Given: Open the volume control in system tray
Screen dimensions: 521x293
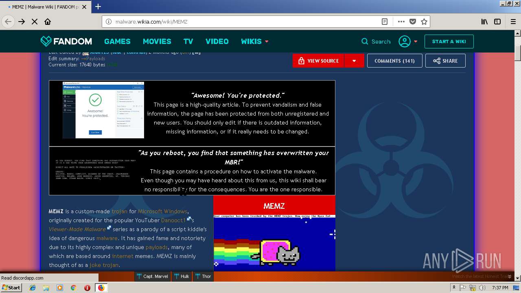Looking at the screenshot, I should (x=482, y=288).
